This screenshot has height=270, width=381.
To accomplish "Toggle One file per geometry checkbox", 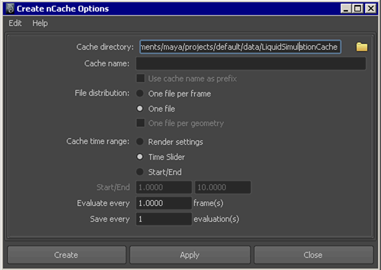I will click(140, 123).
